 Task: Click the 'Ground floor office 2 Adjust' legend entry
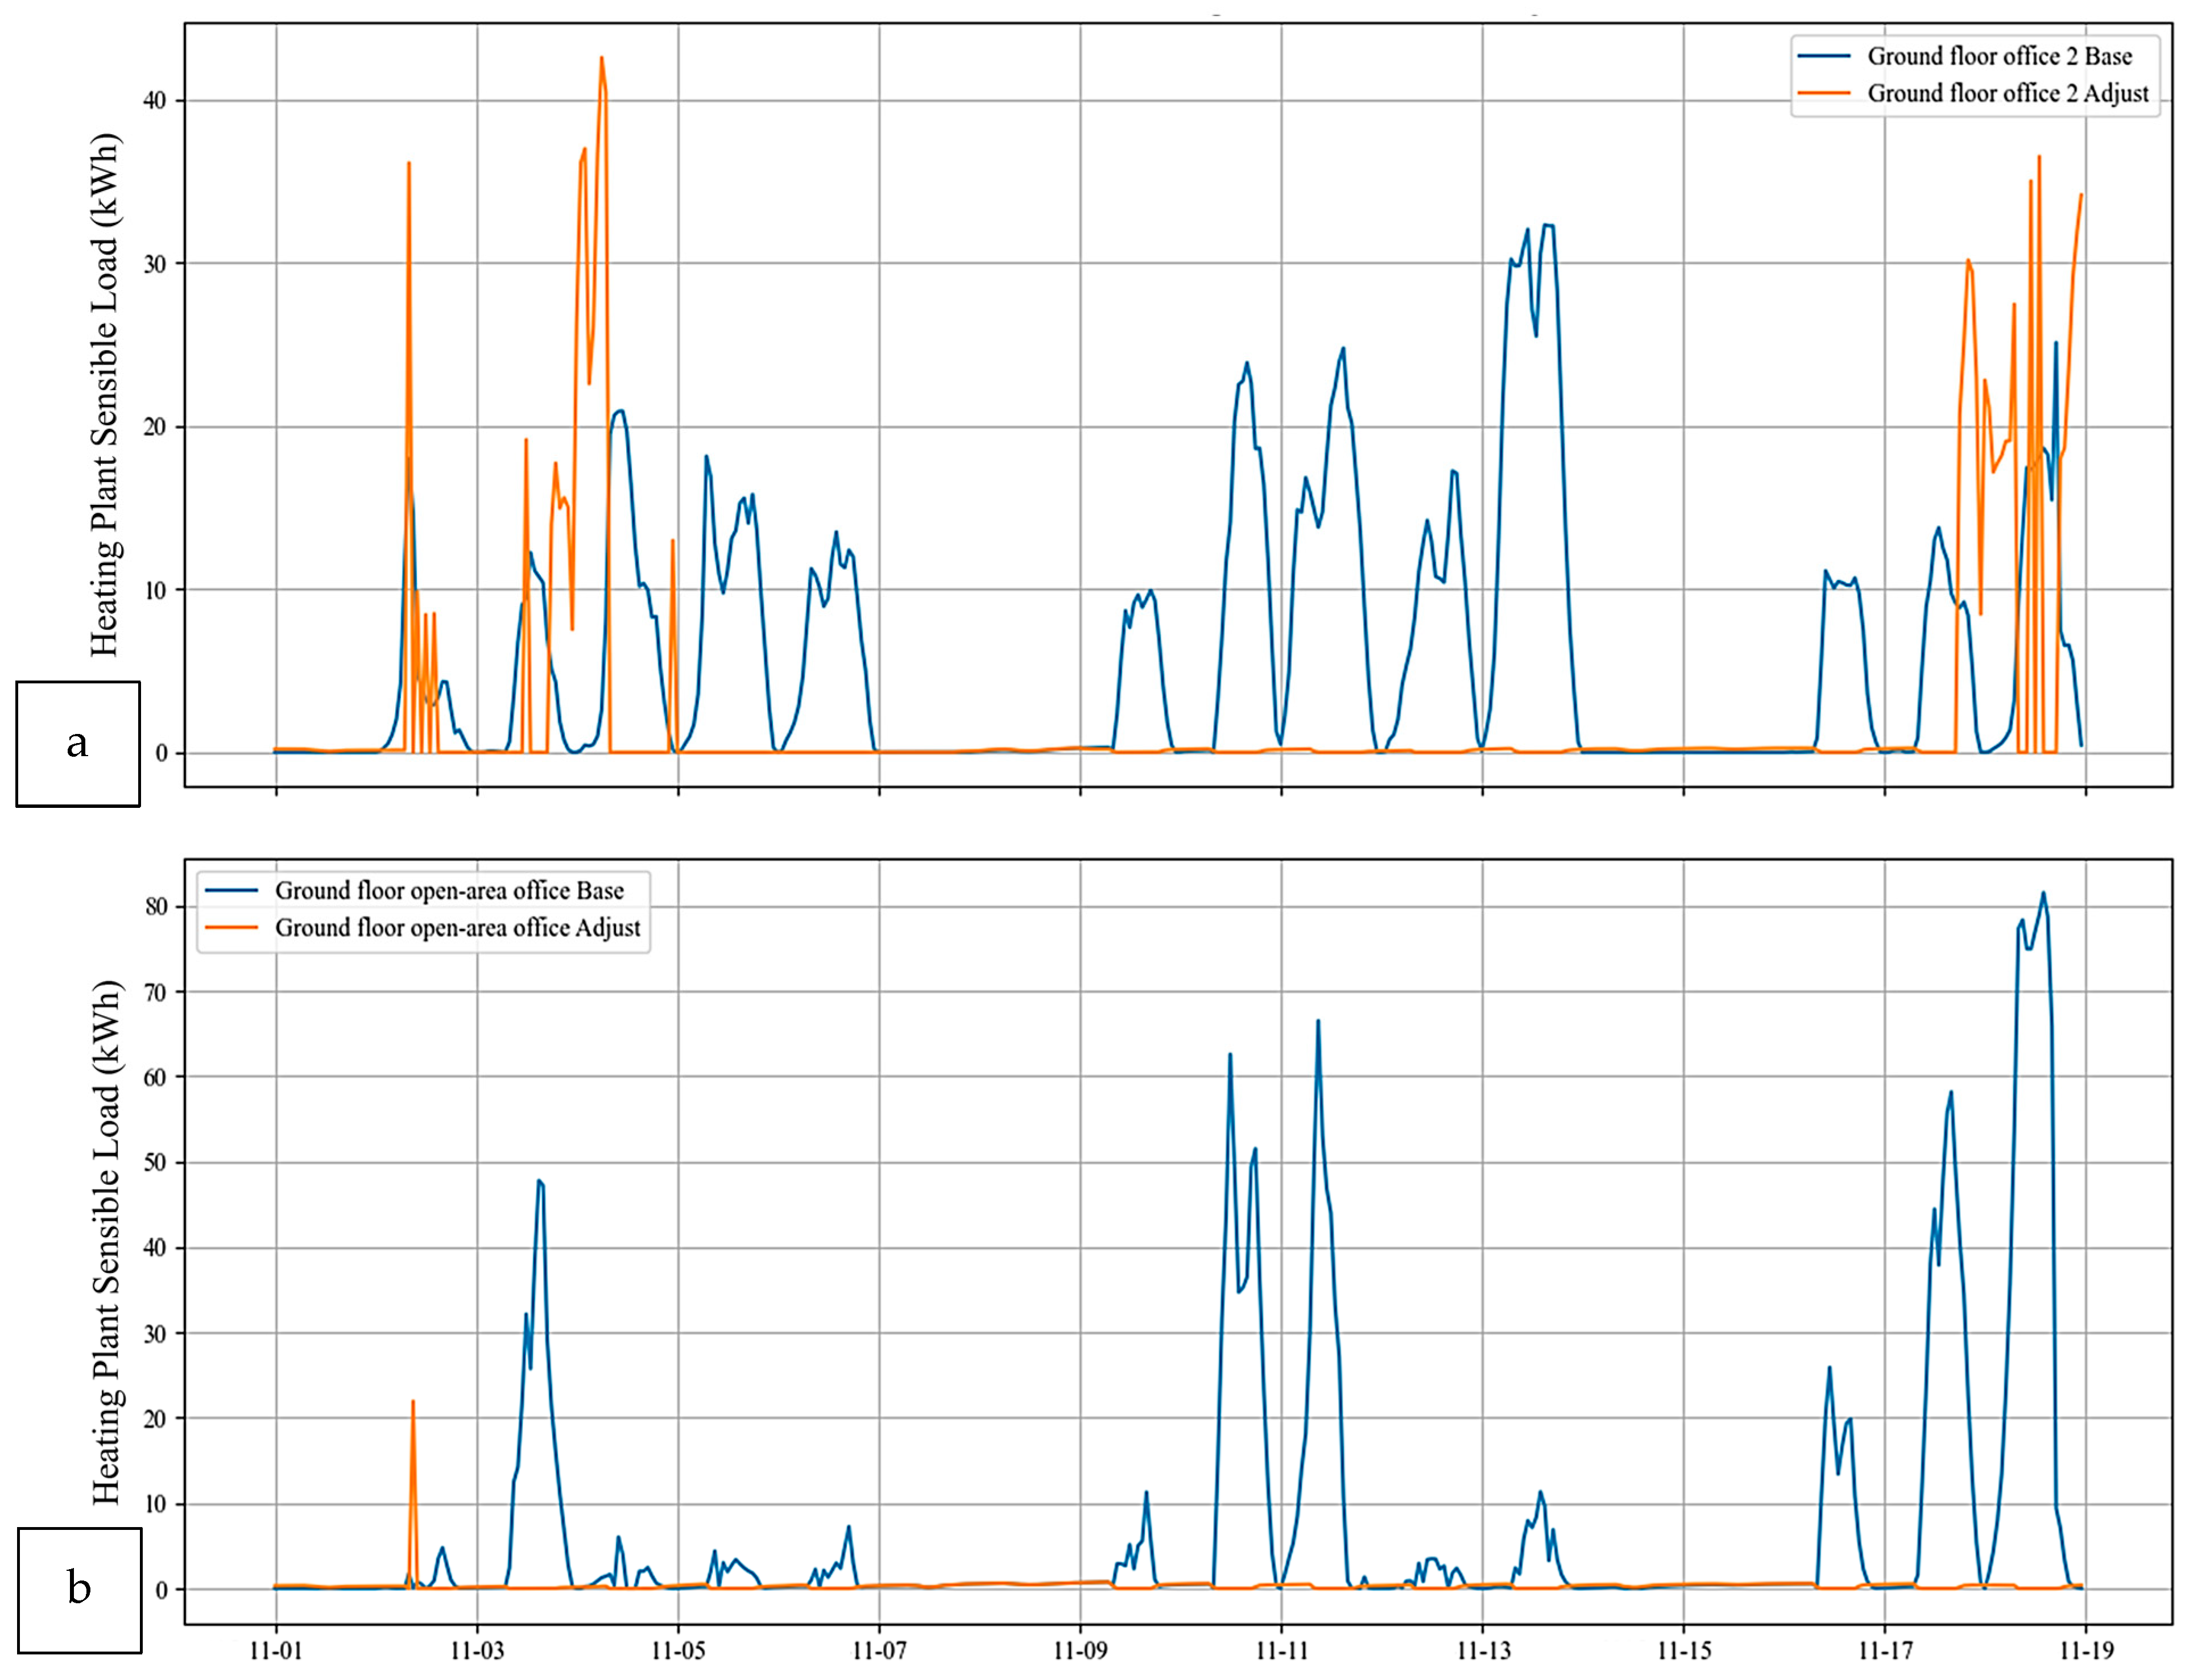[x=2008, y=93]
